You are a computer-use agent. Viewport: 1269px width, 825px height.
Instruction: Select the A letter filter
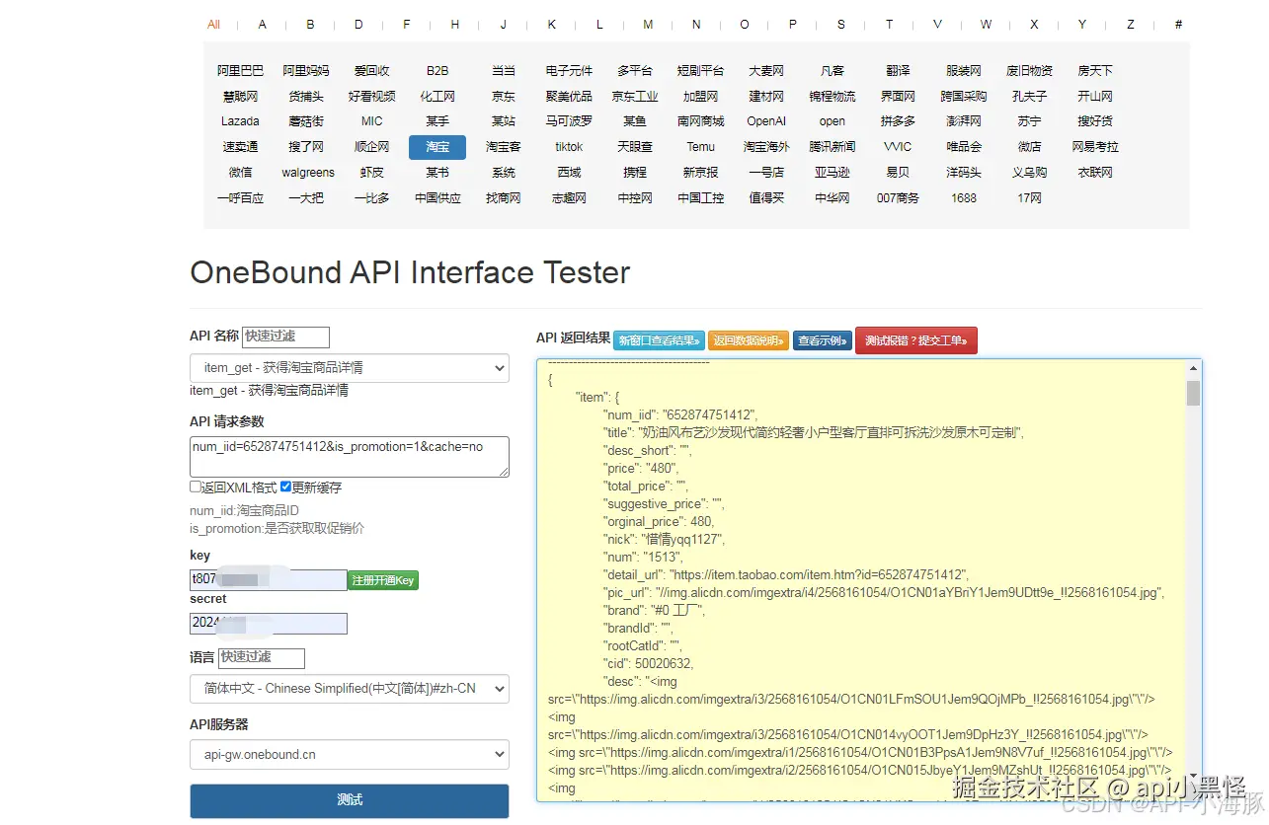(x=262, y=25)
